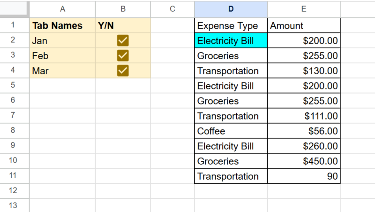Select the $111.00 amount cell

click(304, 116)
